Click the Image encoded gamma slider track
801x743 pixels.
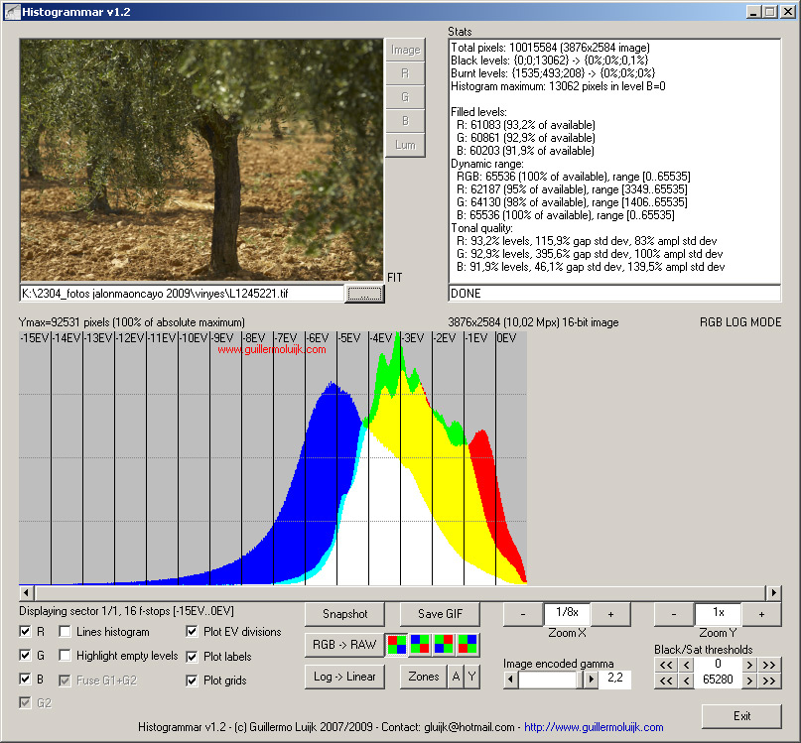pos(550,680)
